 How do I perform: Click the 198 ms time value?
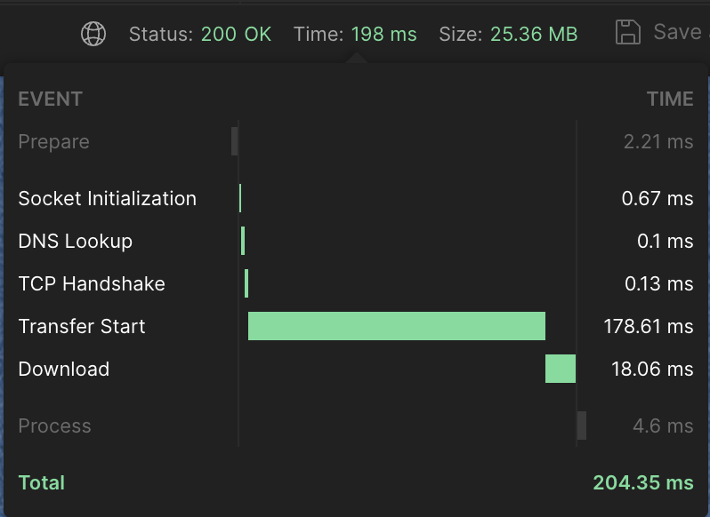coord(384,35)
